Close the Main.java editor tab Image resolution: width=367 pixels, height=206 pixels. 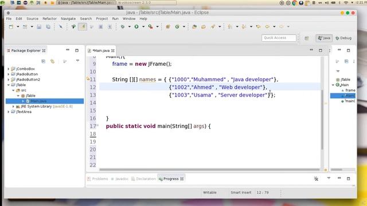113,50
